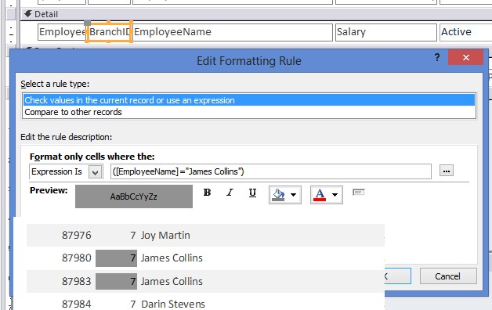Image resolution: width=492 pixels, height=310 pixels.
Task: Click into the expression text field
Action: 271,171
